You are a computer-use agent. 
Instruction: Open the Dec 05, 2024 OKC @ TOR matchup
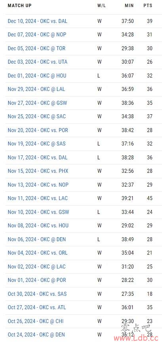pyautogui.click(x=36, y=48)
